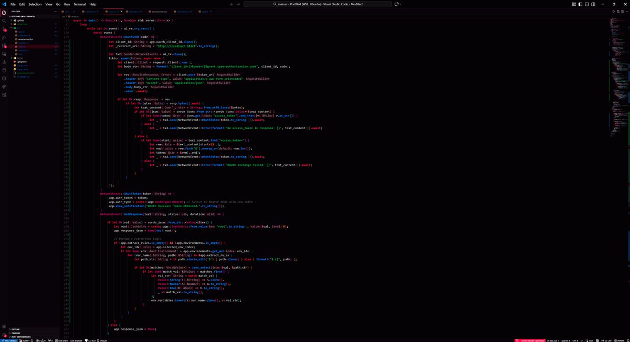Open README.md in the file tree
Image resolution: width=630 pixels, height=342 pixels.
(x=34, y=77)
